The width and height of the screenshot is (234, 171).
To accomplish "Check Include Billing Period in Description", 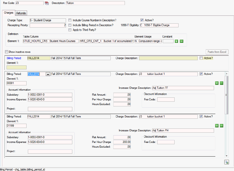I will tap(70, 25).
